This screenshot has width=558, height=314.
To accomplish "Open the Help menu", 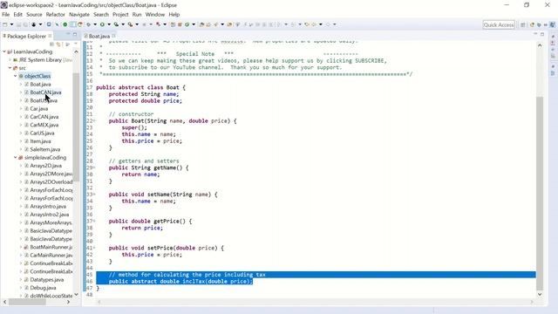I will (174, 15).
